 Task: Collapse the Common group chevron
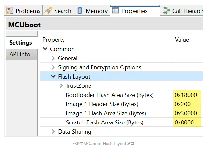pyautogui.click(x=45, y=49)
